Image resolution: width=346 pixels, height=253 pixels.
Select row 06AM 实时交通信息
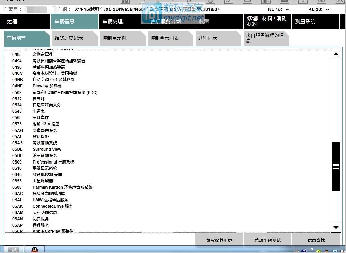point(35,212)
